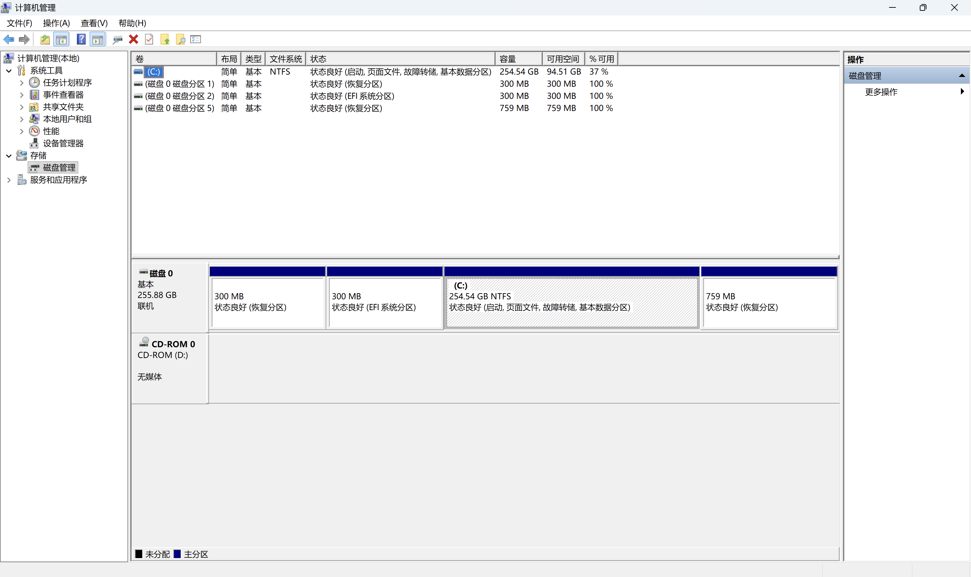The width and height of the screenshot is (971, 577).
Task: Click the document checkmark properties icon
Action: click(149, 39)
